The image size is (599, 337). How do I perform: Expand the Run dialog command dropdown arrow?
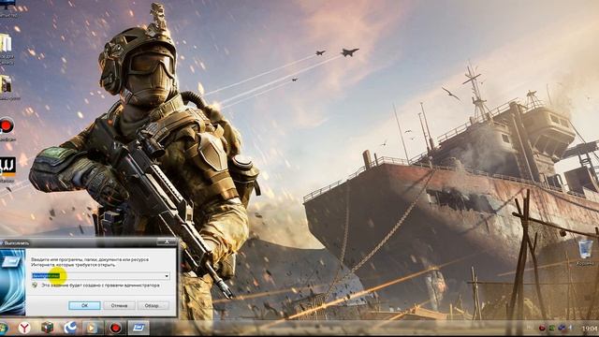click(167, 276)
